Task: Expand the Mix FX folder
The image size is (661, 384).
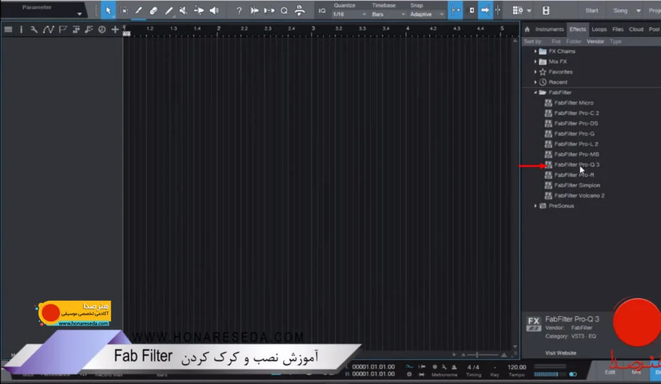Action: (535, 61)
